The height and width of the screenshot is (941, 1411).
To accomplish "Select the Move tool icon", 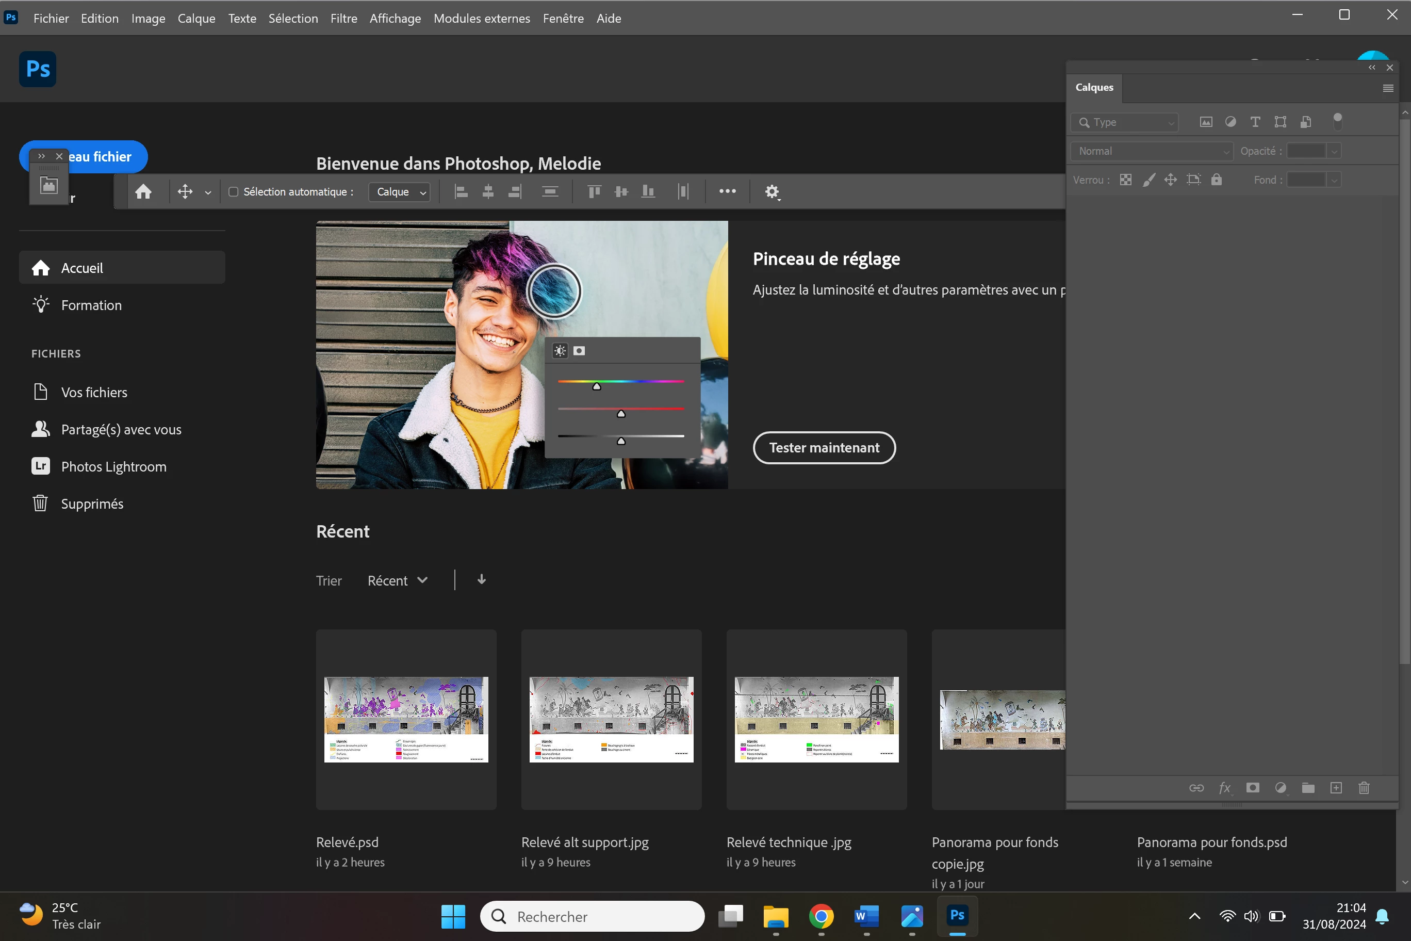I will 185,191.
